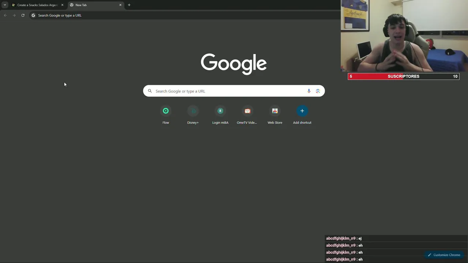Click the Google icon in address bar
The height and width of the screenshot is (263, 468).
click(x=33, y=15)
